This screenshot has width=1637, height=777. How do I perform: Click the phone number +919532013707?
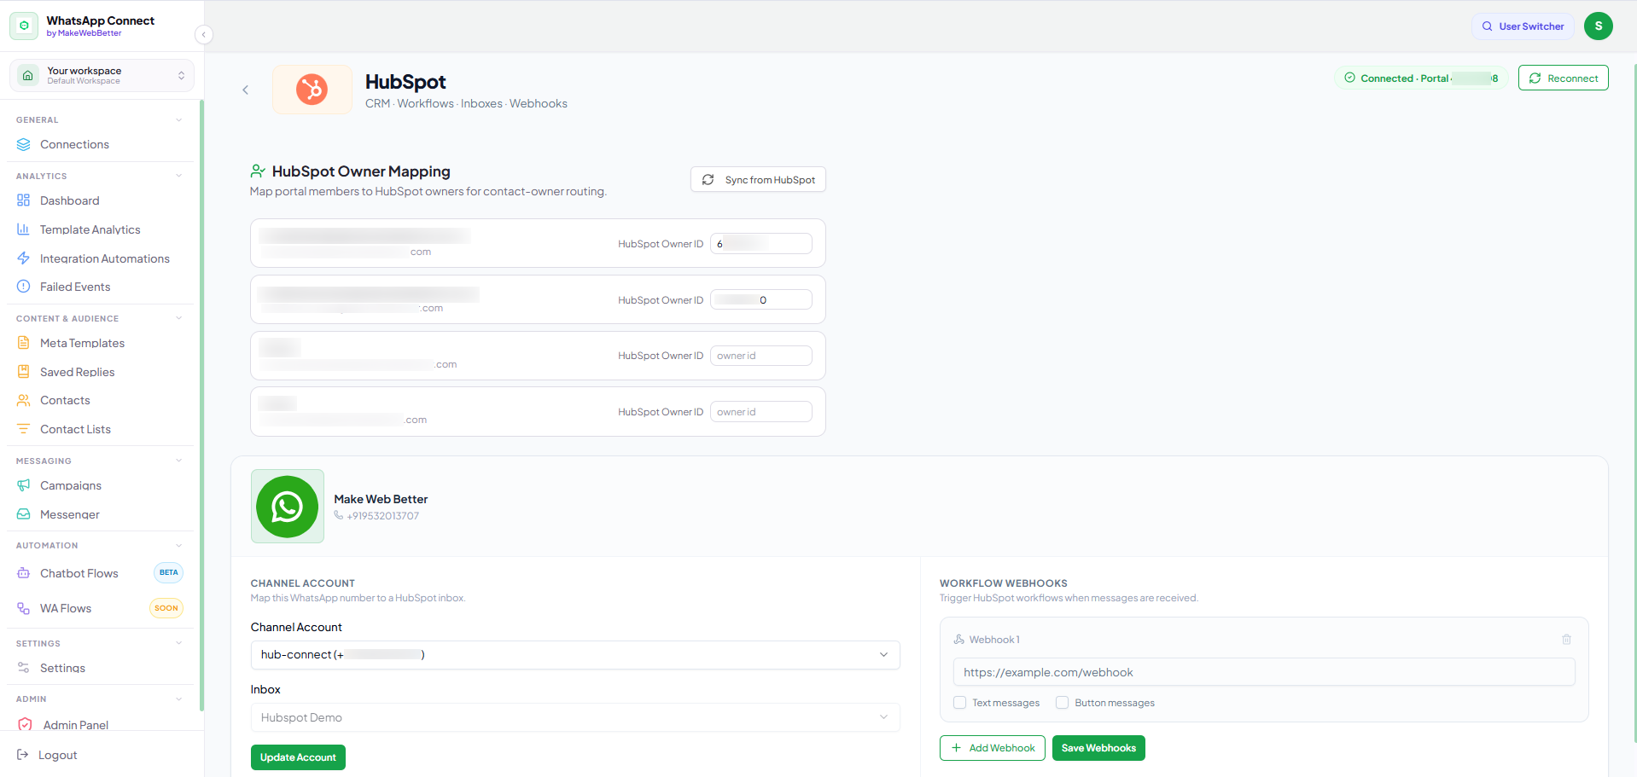tap(382, 516)
